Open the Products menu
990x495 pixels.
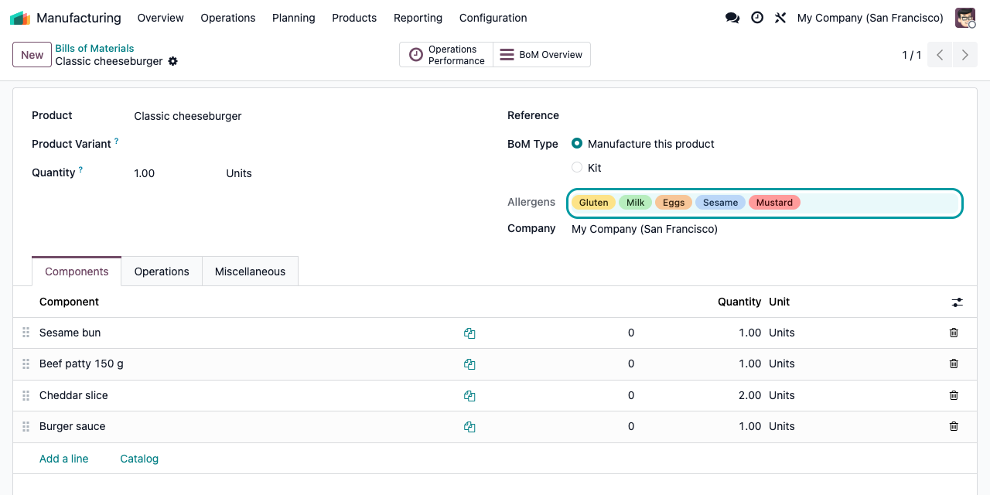[x=354, y=18]
